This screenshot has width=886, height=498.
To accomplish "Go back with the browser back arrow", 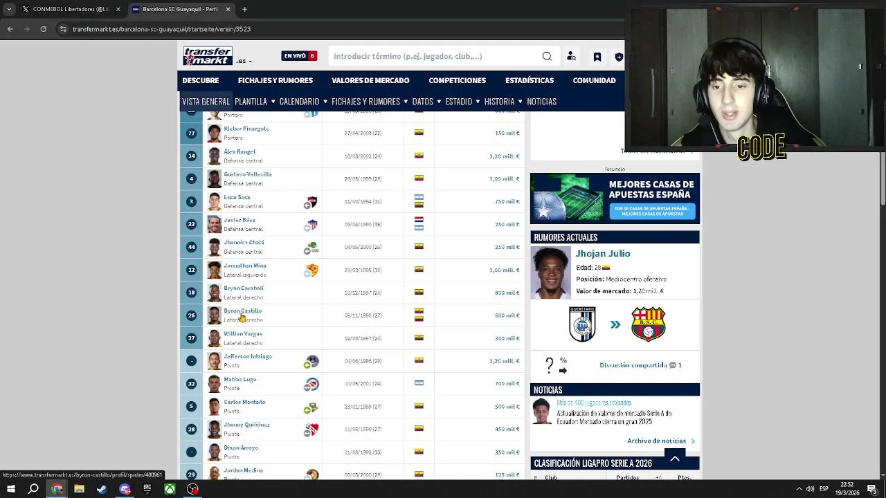I will click(x=10, y=29).
